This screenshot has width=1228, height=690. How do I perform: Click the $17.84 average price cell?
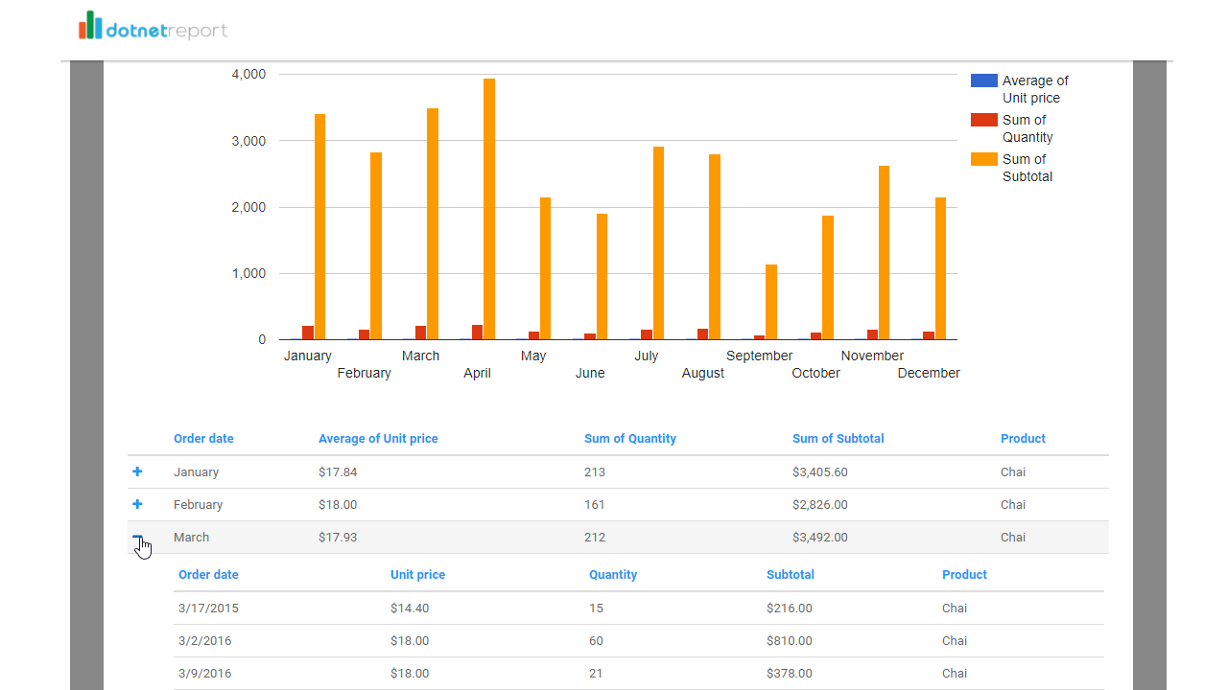tap(338, 472)
